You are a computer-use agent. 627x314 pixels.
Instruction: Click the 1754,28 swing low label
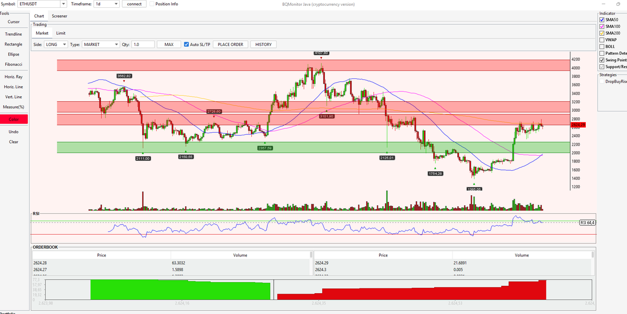(435, 173)
